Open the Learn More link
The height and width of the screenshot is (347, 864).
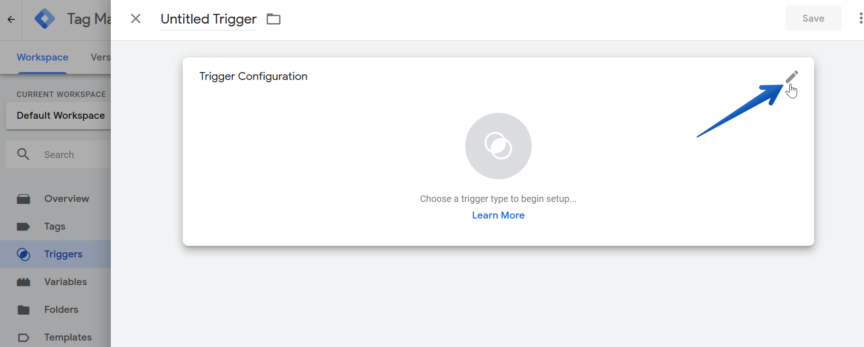tap(498, 215)
